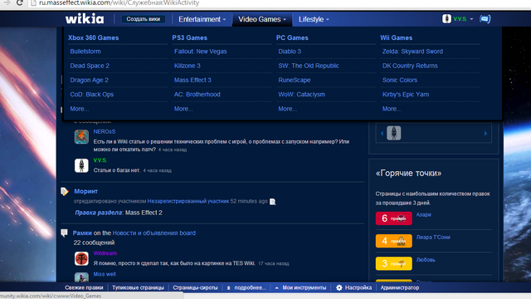Click Тупиковые страницы in the bottom toolbar
The width and height of the screenshot is (531, 299).
click(x=138, y=287)
